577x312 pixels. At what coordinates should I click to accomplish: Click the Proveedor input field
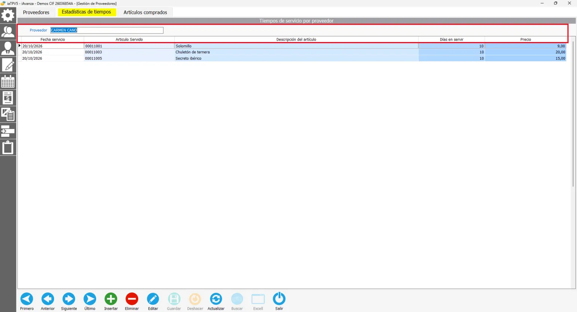click(x=107, y=30)
